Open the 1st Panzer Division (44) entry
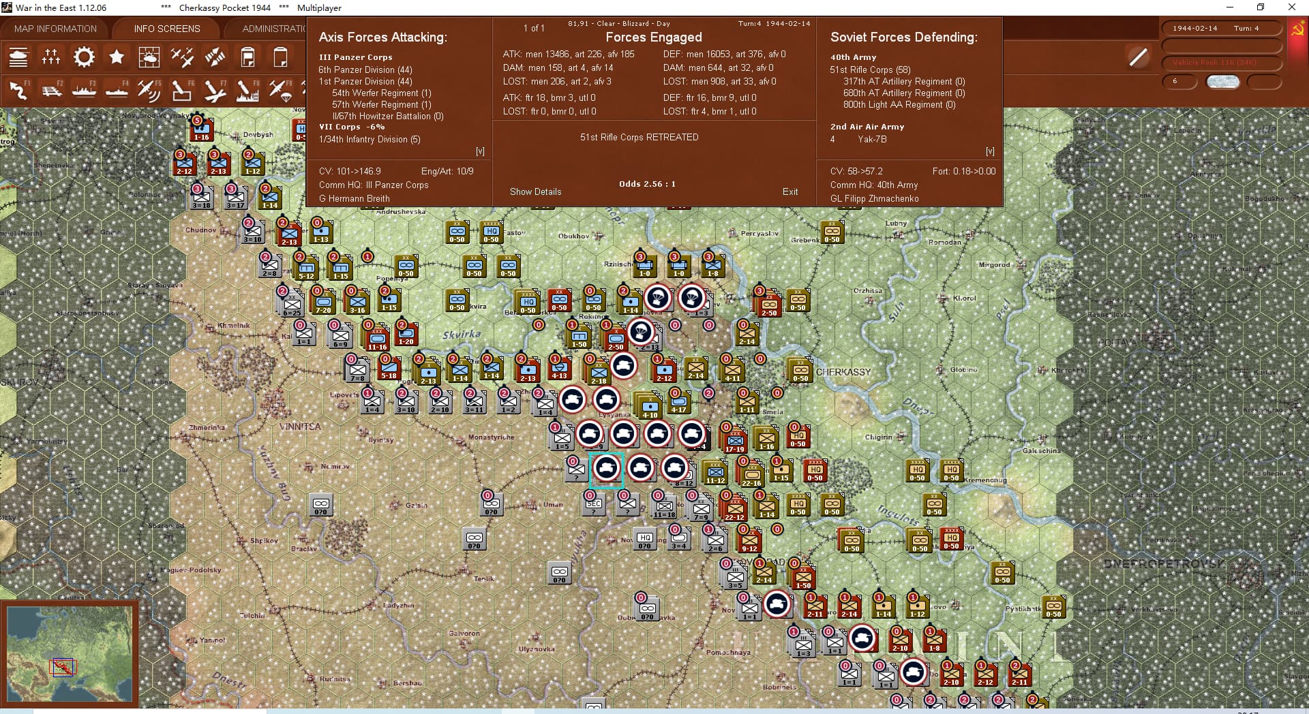 [365, 81]
